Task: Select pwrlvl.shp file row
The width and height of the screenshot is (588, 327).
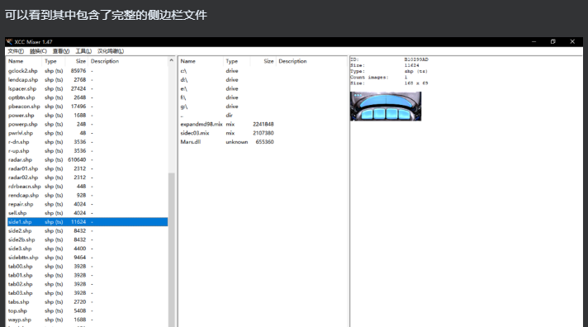Action: point(88,133)
